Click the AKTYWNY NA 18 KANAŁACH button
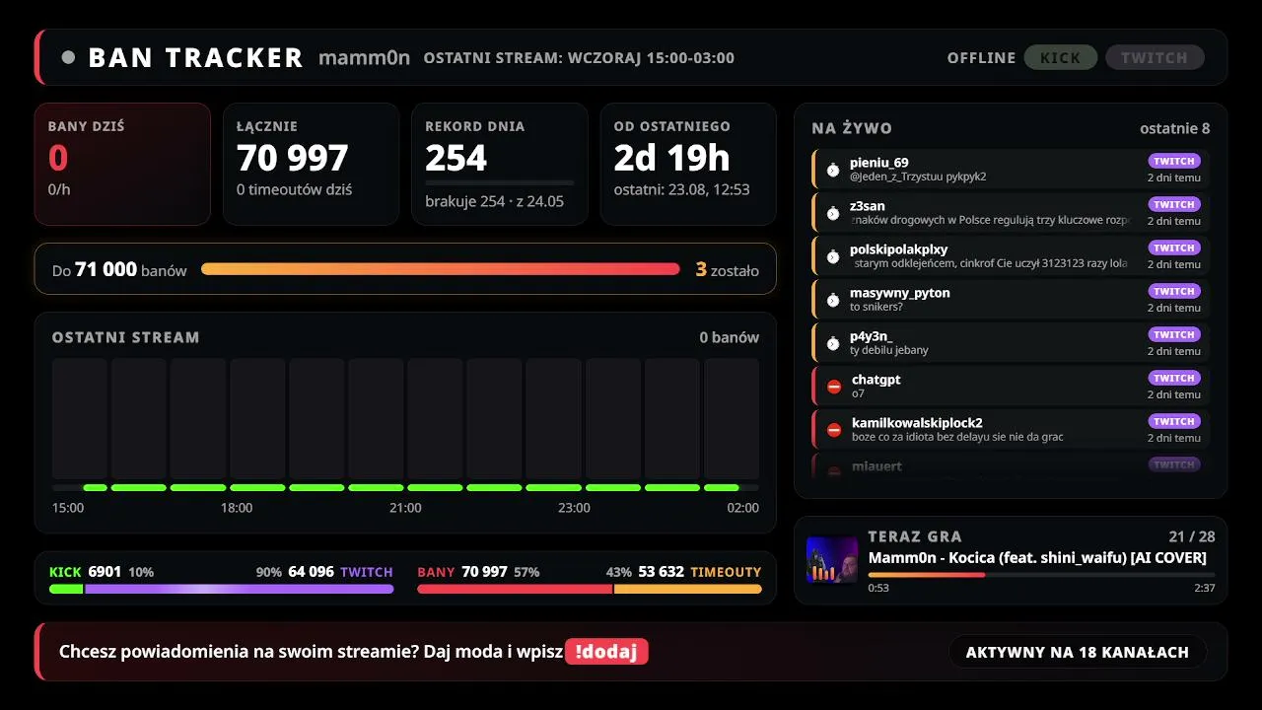1262x710 pixels. tap(1078, 652)
